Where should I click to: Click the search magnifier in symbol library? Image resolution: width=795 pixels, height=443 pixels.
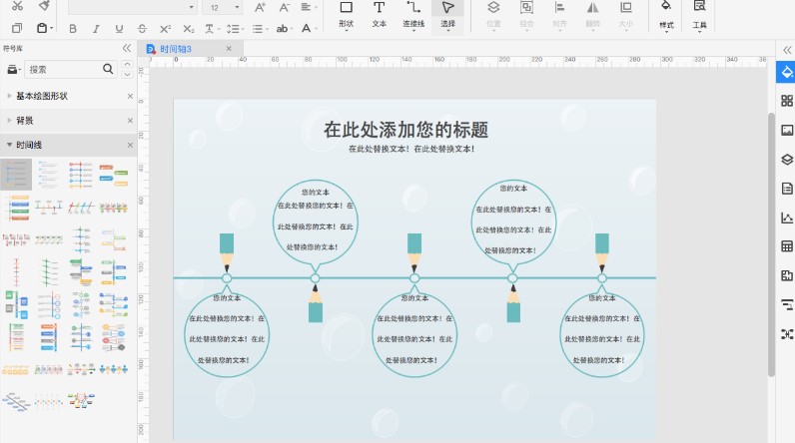(x=109, y=70)
